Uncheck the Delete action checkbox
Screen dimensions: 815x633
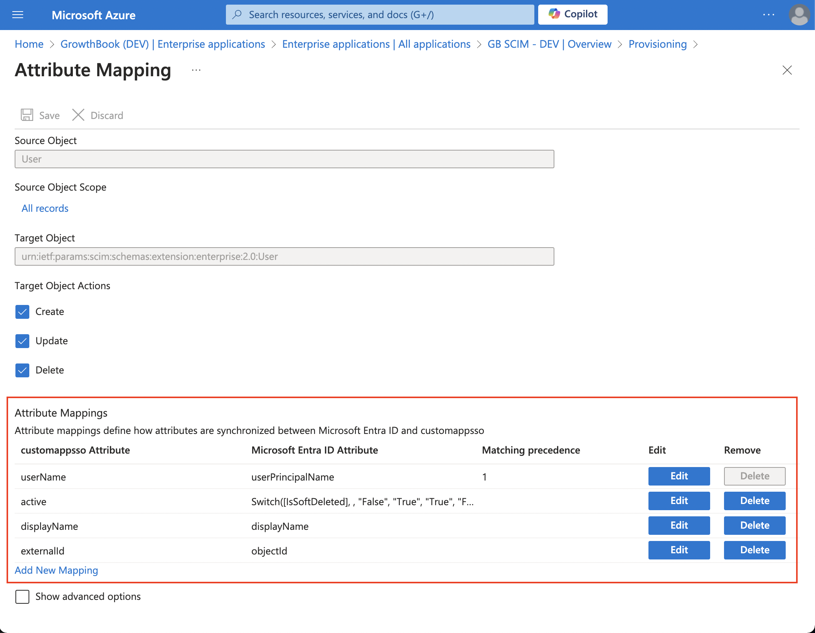tap(22, 370)
